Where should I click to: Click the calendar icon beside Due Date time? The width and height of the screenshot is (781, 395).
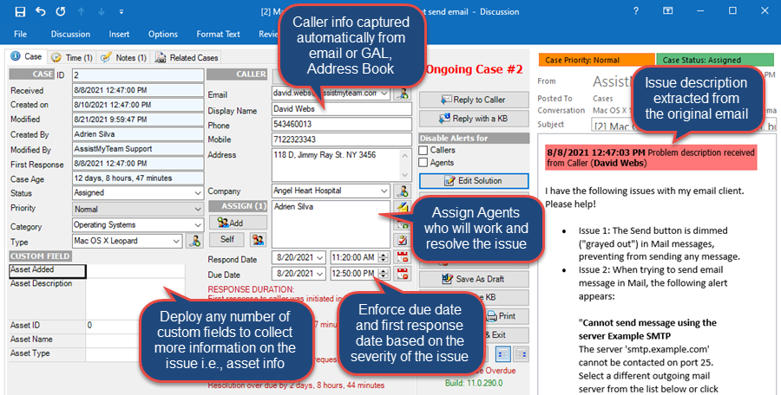[402, 274]
